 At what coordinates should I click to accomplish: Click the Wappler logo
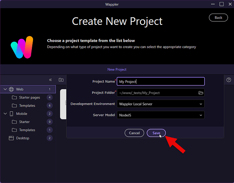22,47
